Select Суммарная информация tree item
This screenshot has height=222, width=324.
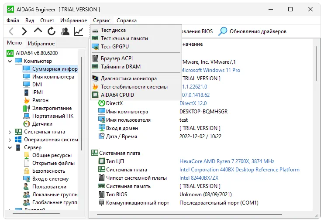(50, 69)
